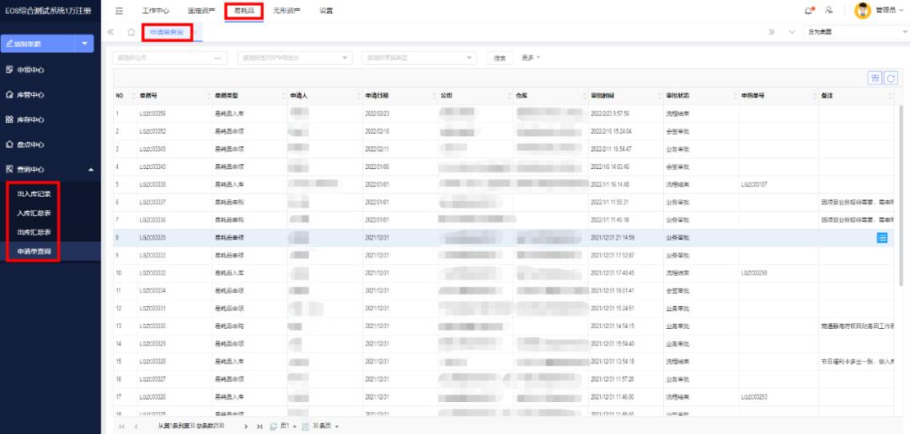Viewport: 910px width, 434px height.
Task: Collapse the sidebar with the hamburger icon
Action: 119,11
